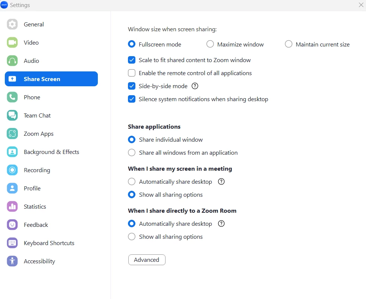Close the Settings window
This screenshot has height=299, width=366.
[x=361, y=5]
